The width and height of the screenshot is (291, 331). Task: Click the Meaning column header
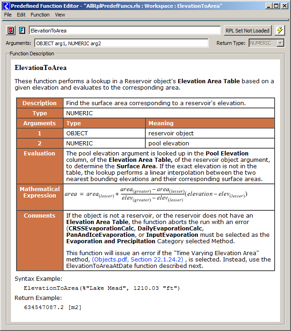click(210, 123)
